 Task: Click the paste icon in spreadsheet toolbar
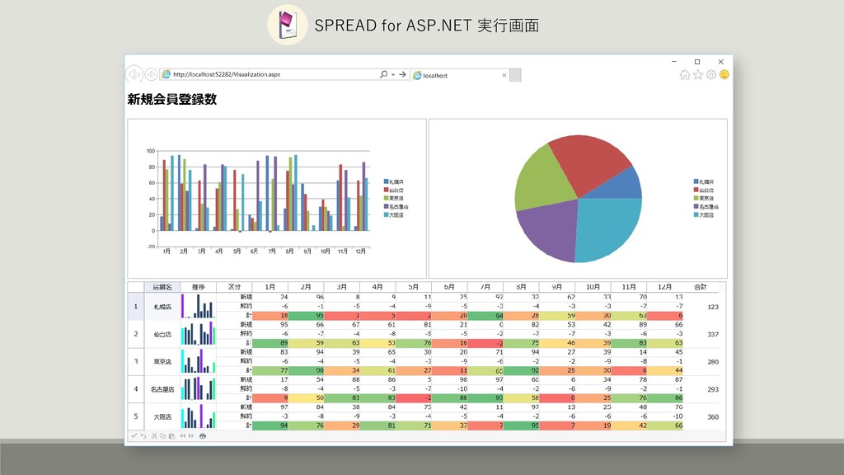pyautogui.click(x=171, y=435)
